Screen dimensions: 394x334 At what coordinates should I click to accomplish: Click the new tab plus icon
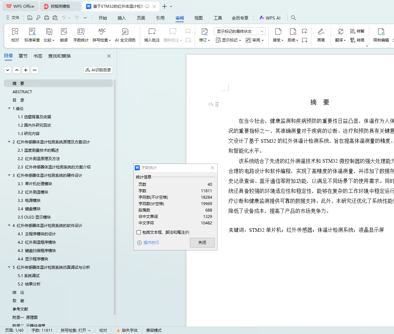pos(165,6)
